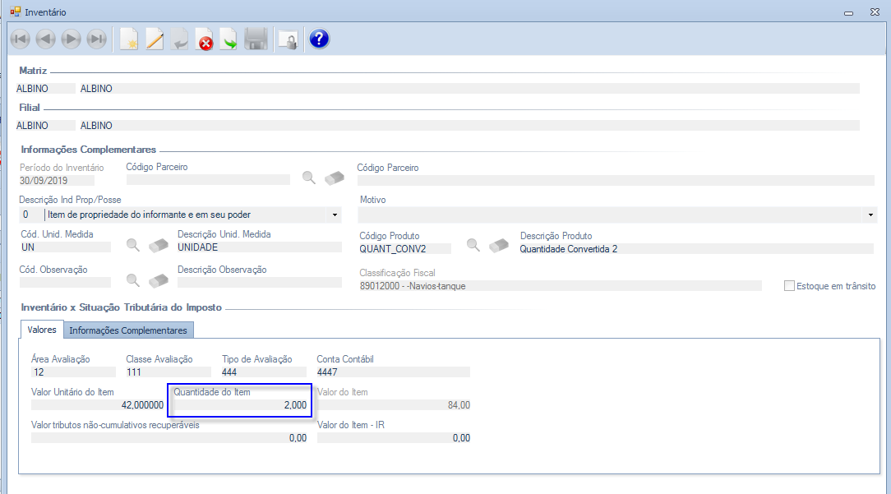Click the Quantidade do Item field
This screenshot has width=891, height=494.
tap(240, 405)
